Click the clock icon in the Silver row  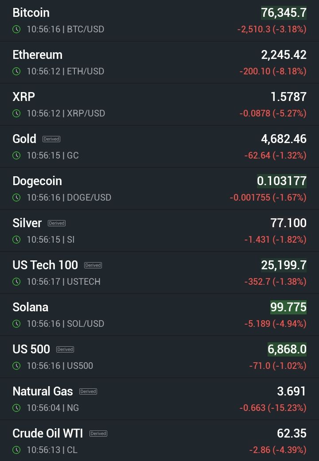[x=16, y=240]
